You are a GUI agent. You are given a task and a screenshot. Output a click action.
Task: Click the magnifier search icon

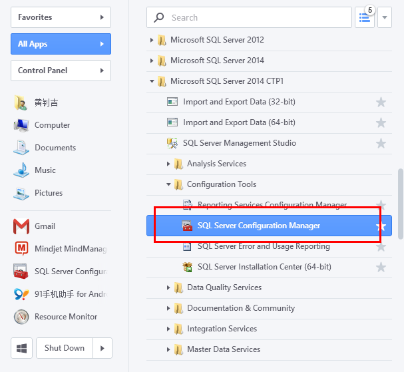(x=158, y=17)
